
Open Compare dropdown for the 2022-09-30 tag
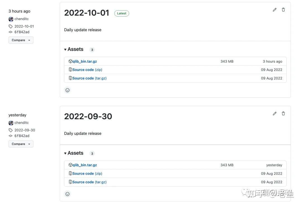(x=21, y=144)
